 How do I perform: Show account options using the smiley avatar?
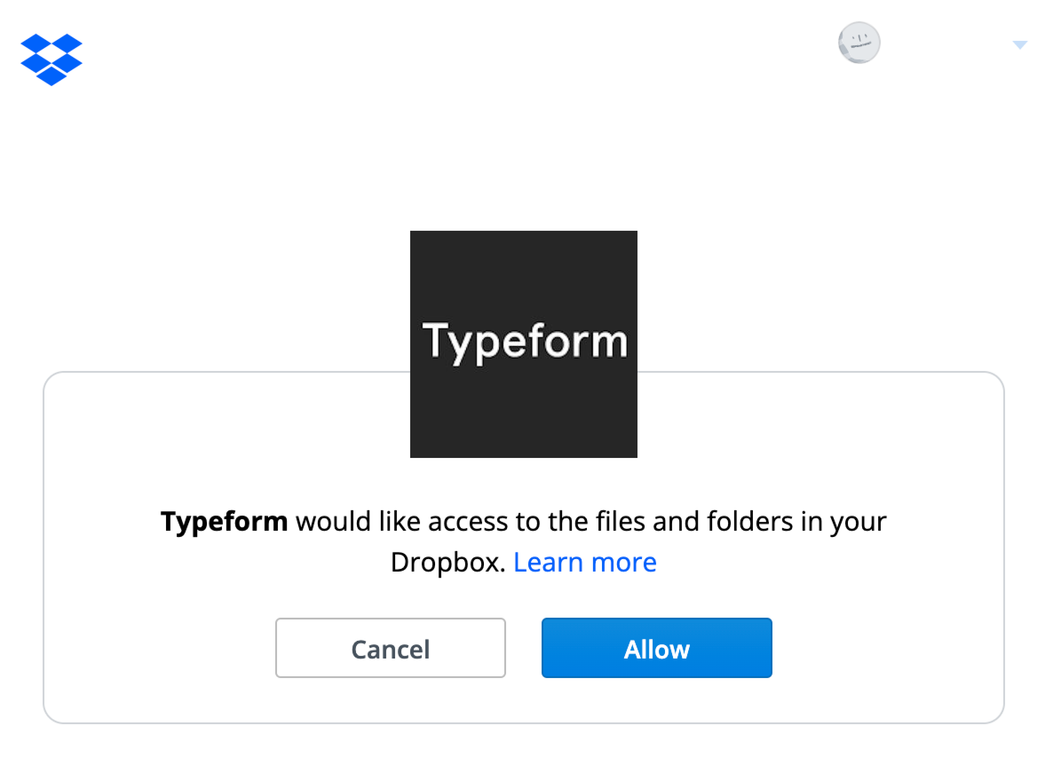(859, 43)
